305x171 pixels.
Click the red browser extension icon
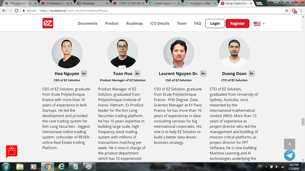point(295,11)
